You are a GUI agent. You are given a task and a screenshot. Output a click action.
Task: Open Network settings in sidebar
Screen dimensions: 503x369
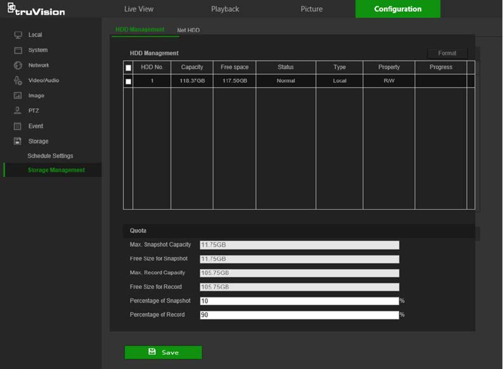point(39,65)
